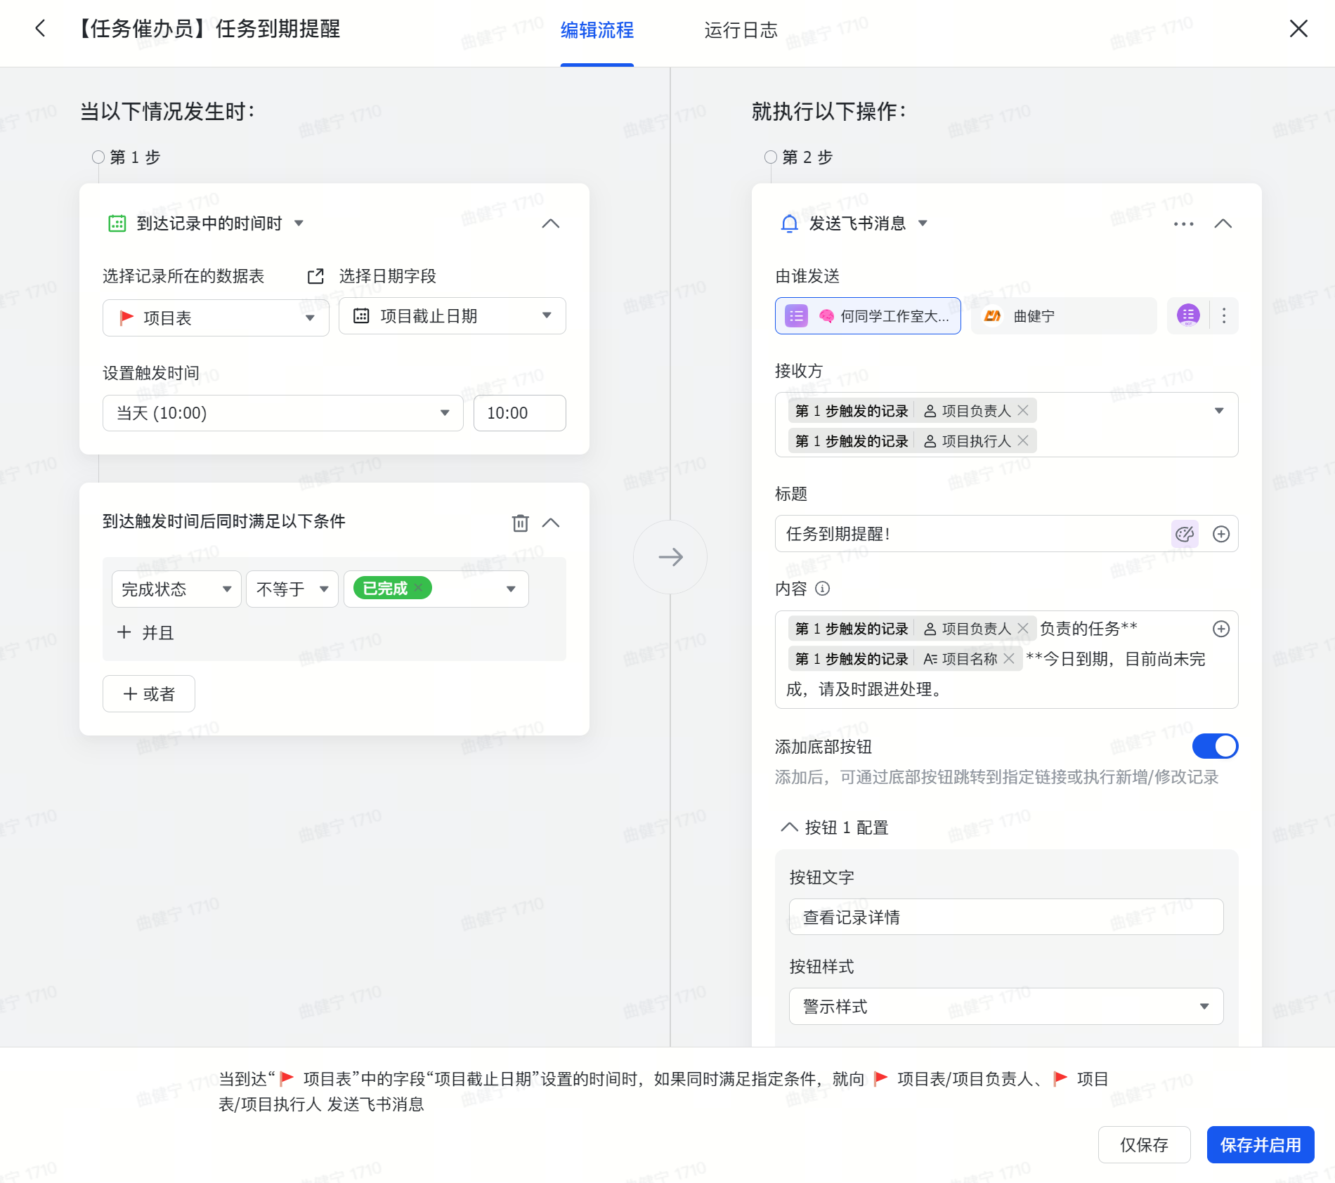Viewport: 1335px width, 1183px height.
Task: Switch to the 编辑流程 tab
Action: [x=597, y=30]
